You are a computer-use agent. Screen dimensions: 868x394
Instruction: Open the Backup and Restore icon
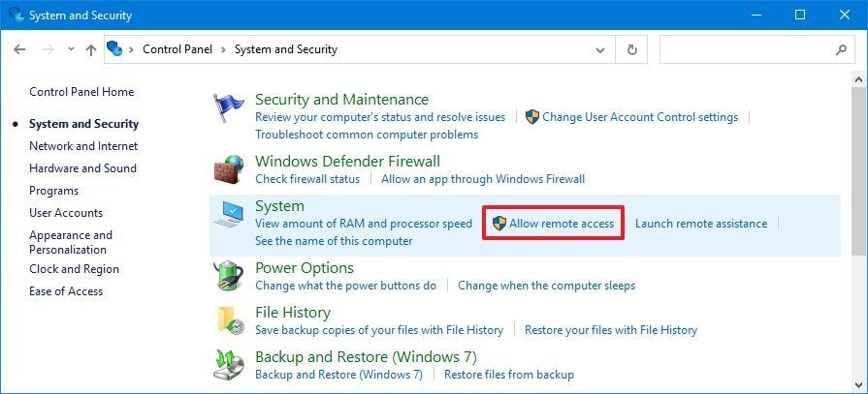pyautogui.click(x=228, y=365)
